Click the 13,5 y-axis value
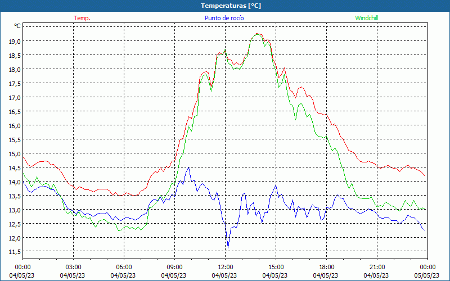The width and height of the screenshot is (450, 281). click(15, 196)
